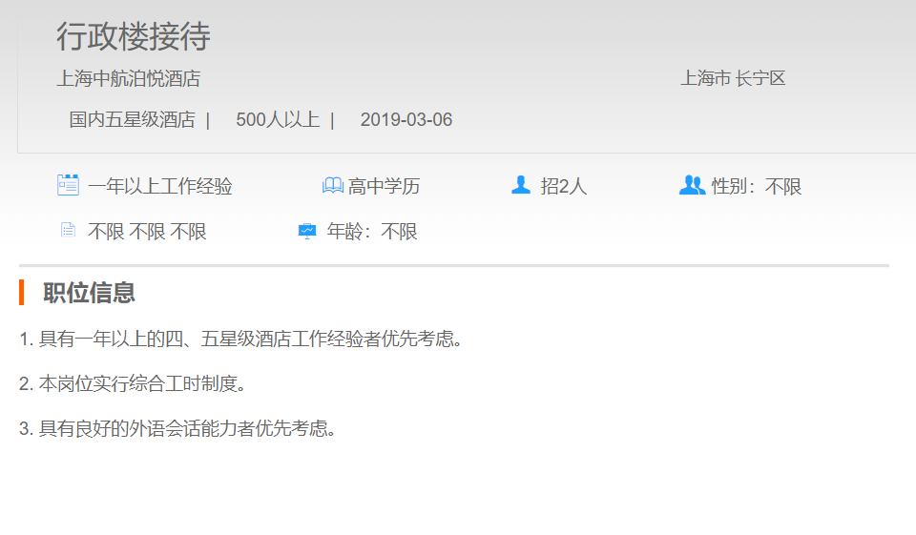Click the orange bar beside 职位信息
The width and height of the screenshot is (916, 535).
(x=21, y=293)
